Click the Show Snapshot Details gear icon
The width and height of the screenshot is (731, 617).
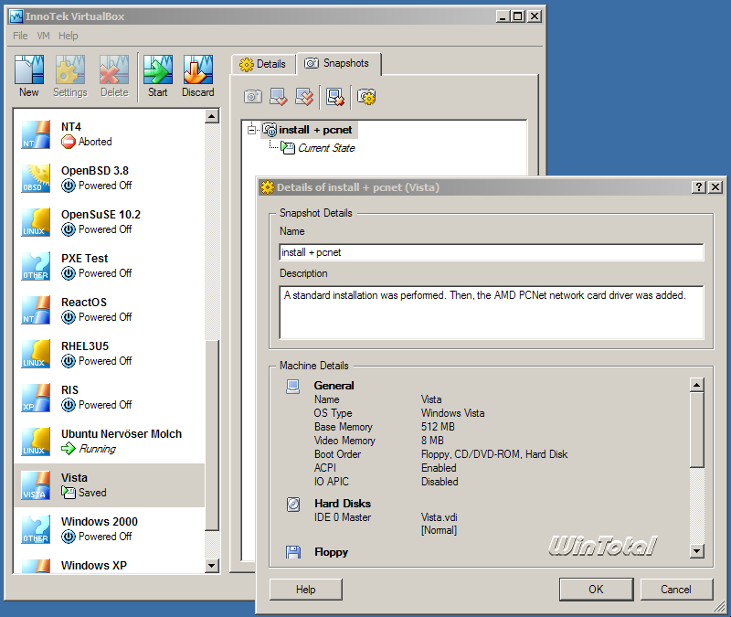366,97
